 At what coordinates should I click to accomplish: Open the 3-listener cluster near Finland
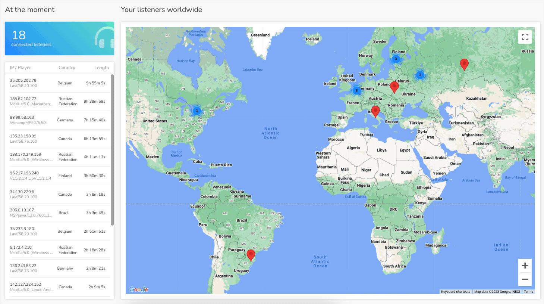coord(396,59)
